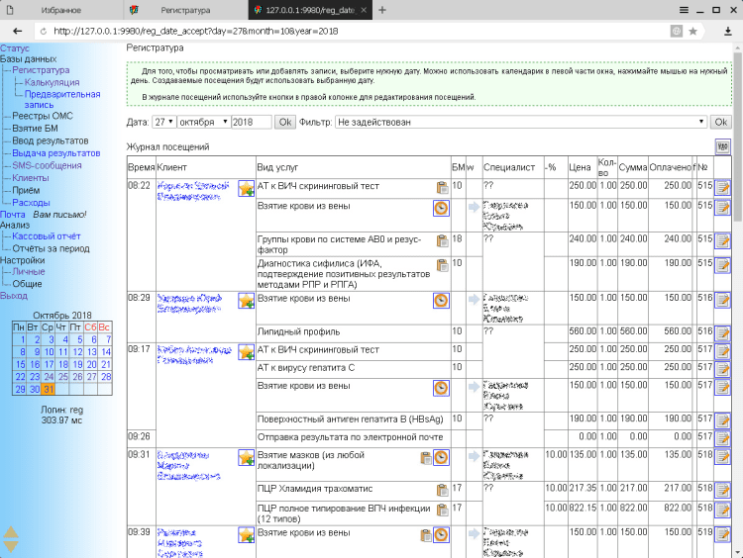Screen dimensions: 743x558
Task: Click the small icon button above the journal table
Action: (722, 146)
